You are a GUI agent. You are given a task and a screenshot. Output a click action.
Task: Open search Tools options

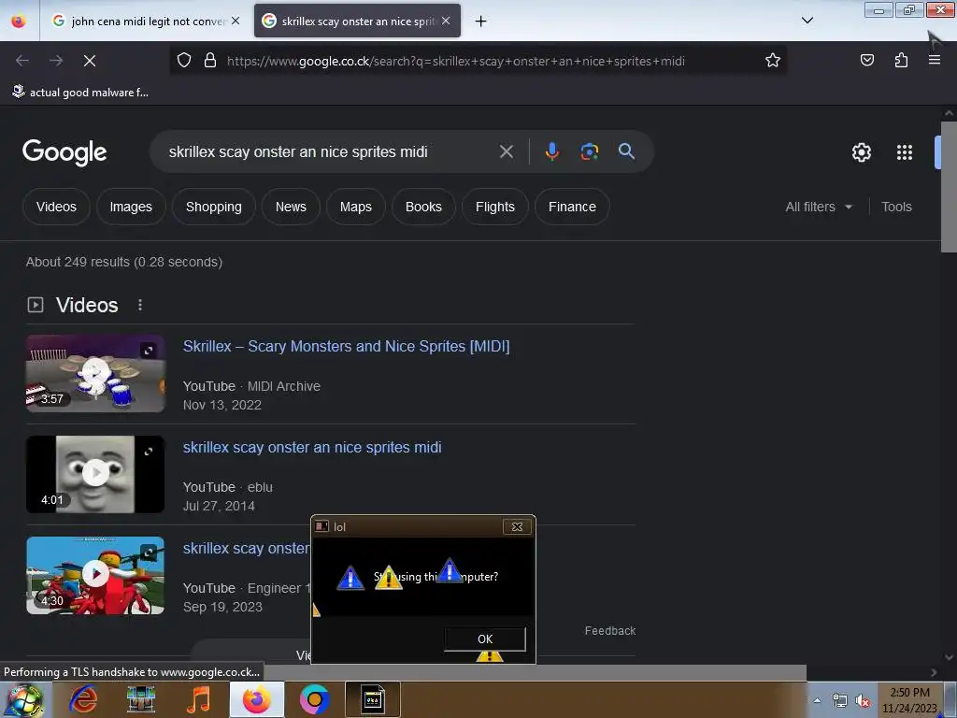pyautogui.click(x=896, y=207)
